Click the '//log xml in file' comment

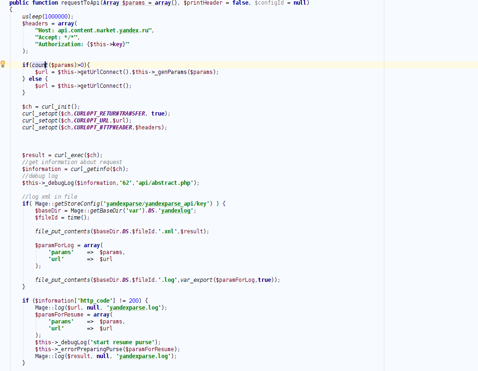point(50,197)
